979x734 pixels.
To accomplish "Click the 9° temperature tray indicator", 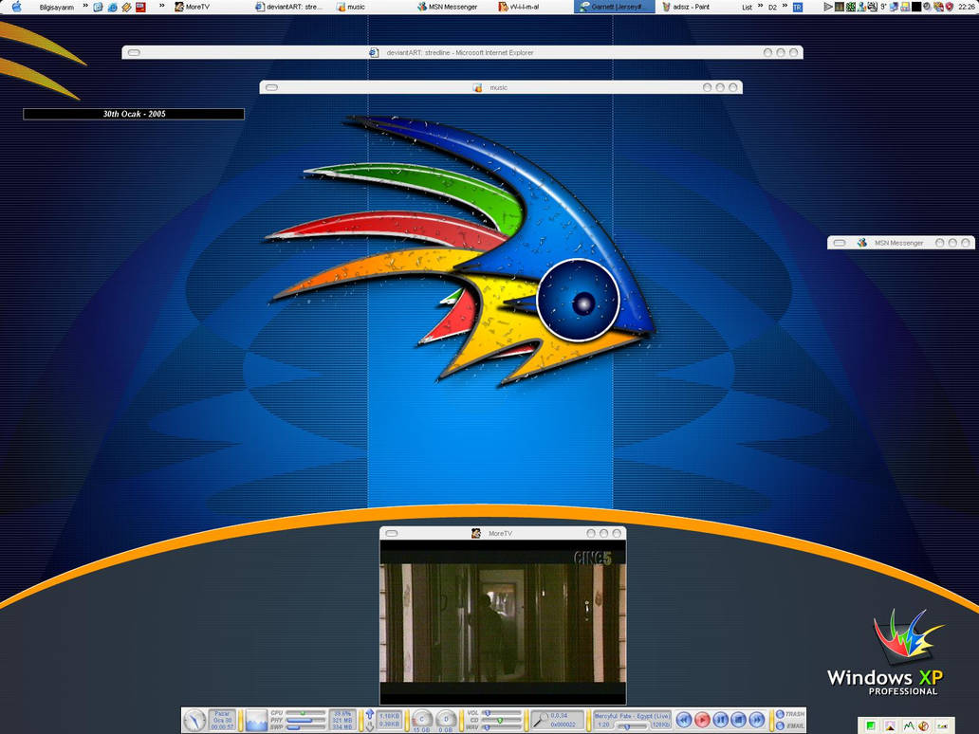I will point(883,7).
